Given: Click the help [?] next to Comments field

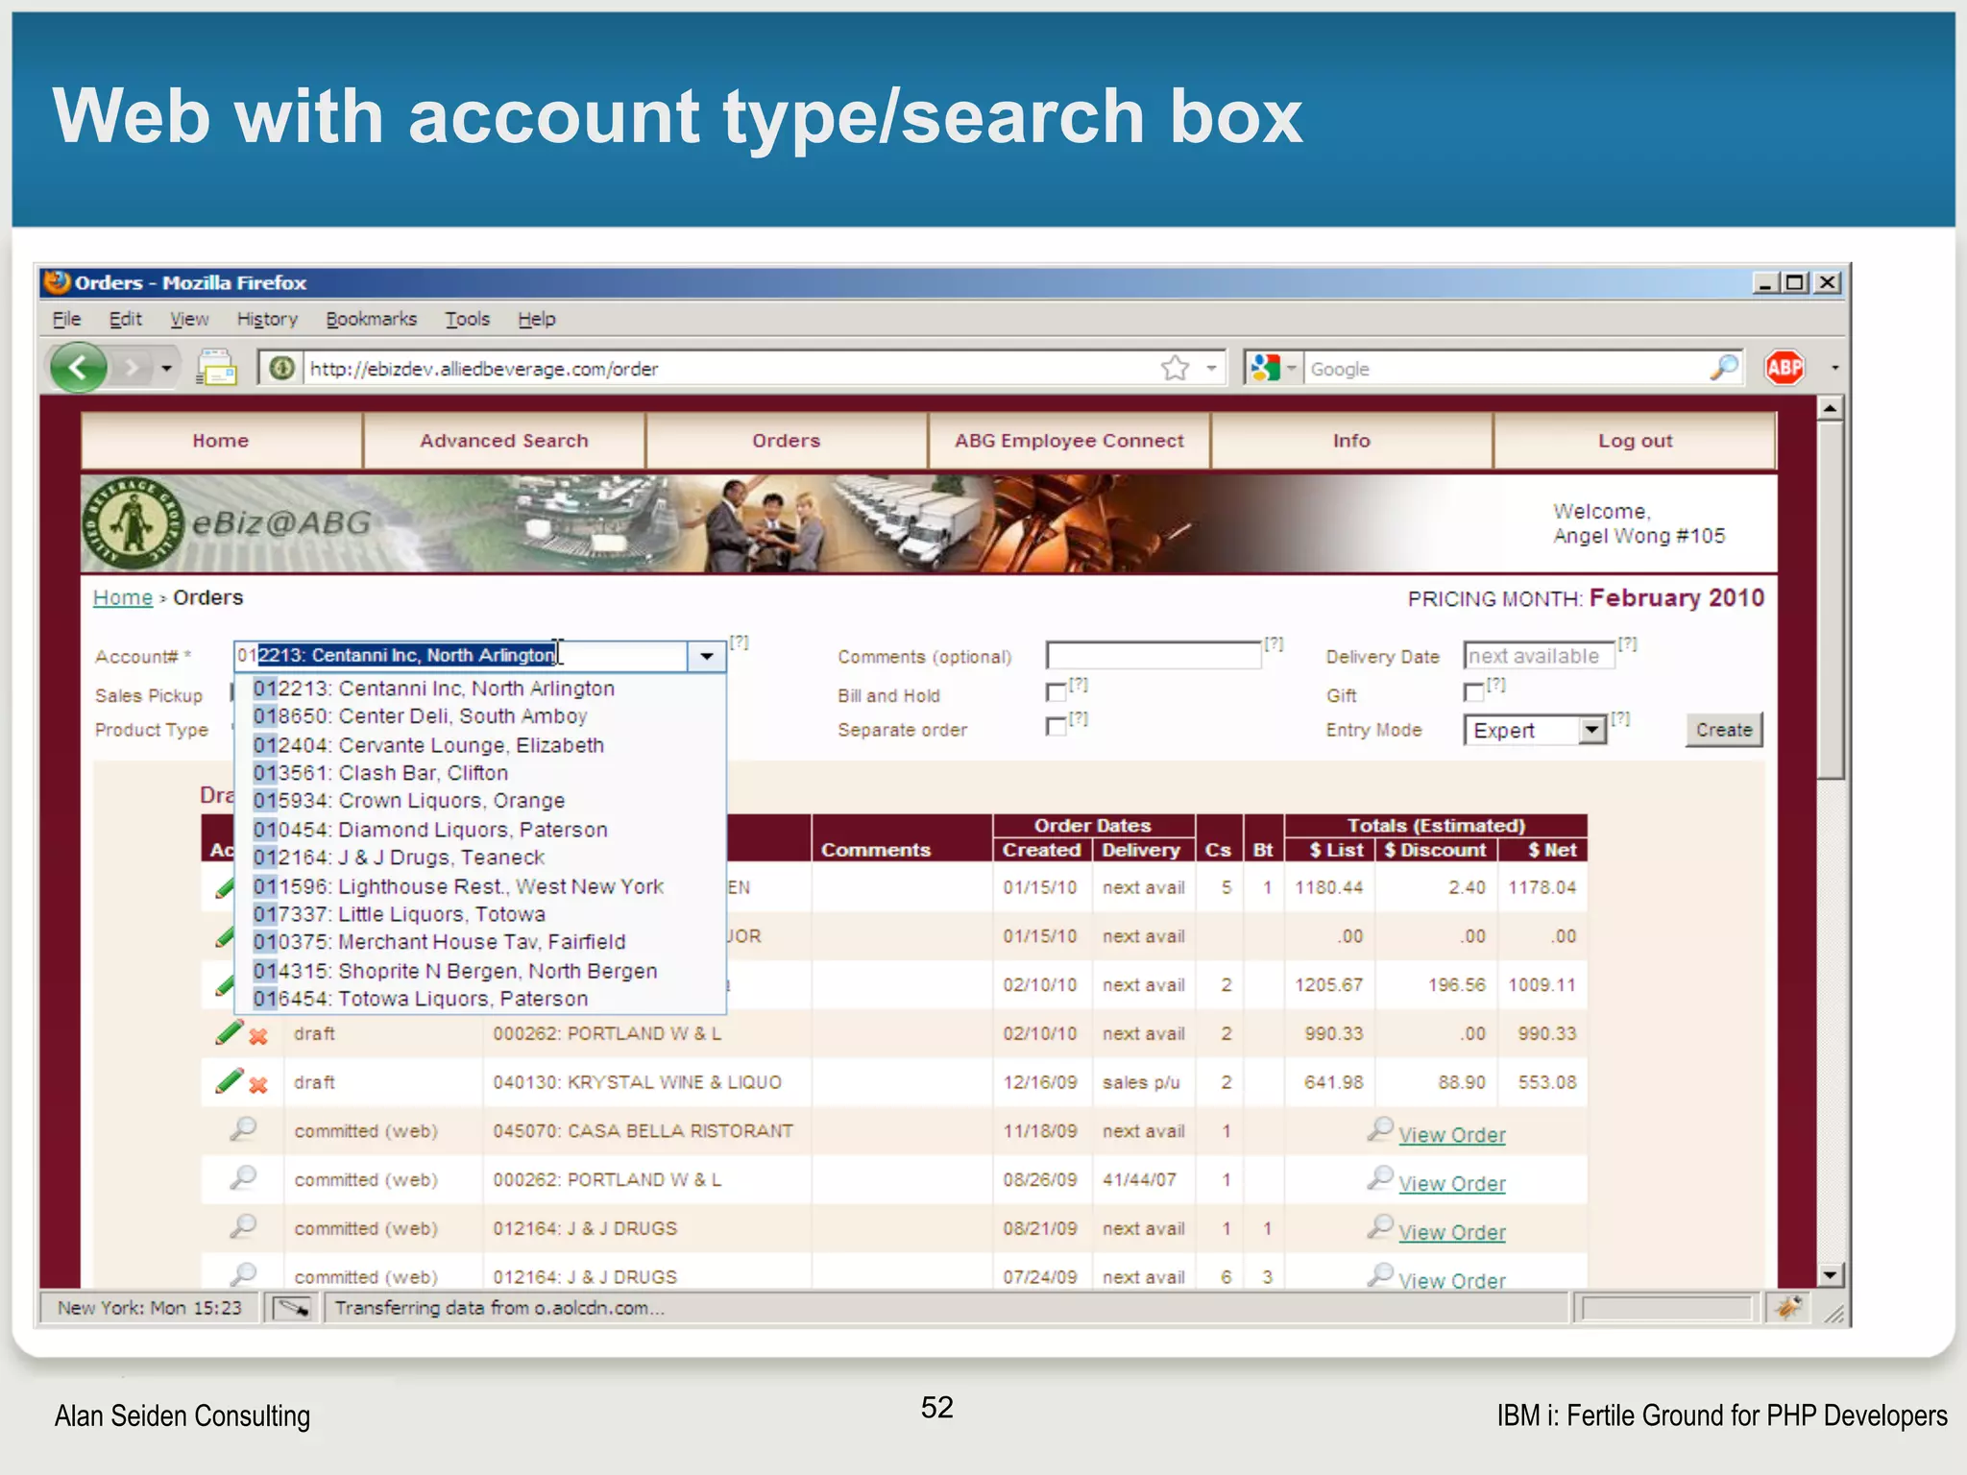Looking at the screenshot, I should (1274, 643).
